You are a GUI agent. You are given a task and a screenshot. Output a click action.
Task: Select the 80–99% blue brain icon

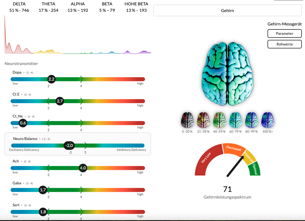[252, 120]
